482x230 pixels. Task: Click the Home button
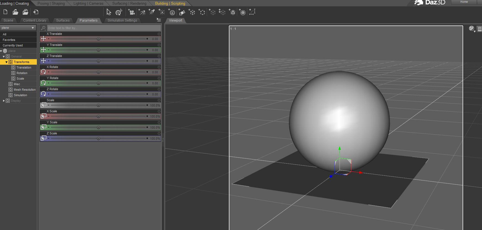464,2
